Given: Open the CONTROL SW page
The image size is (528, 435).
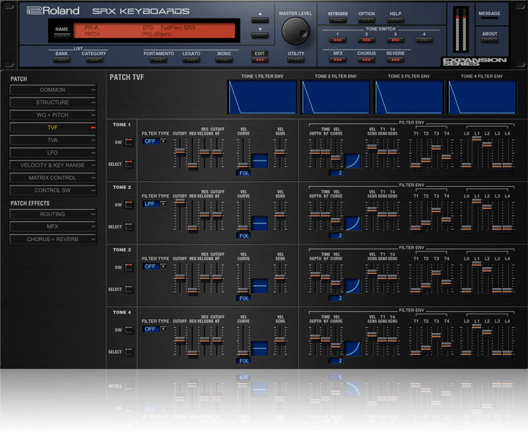Looking at the screenshot, I should [x=53, y=190].
